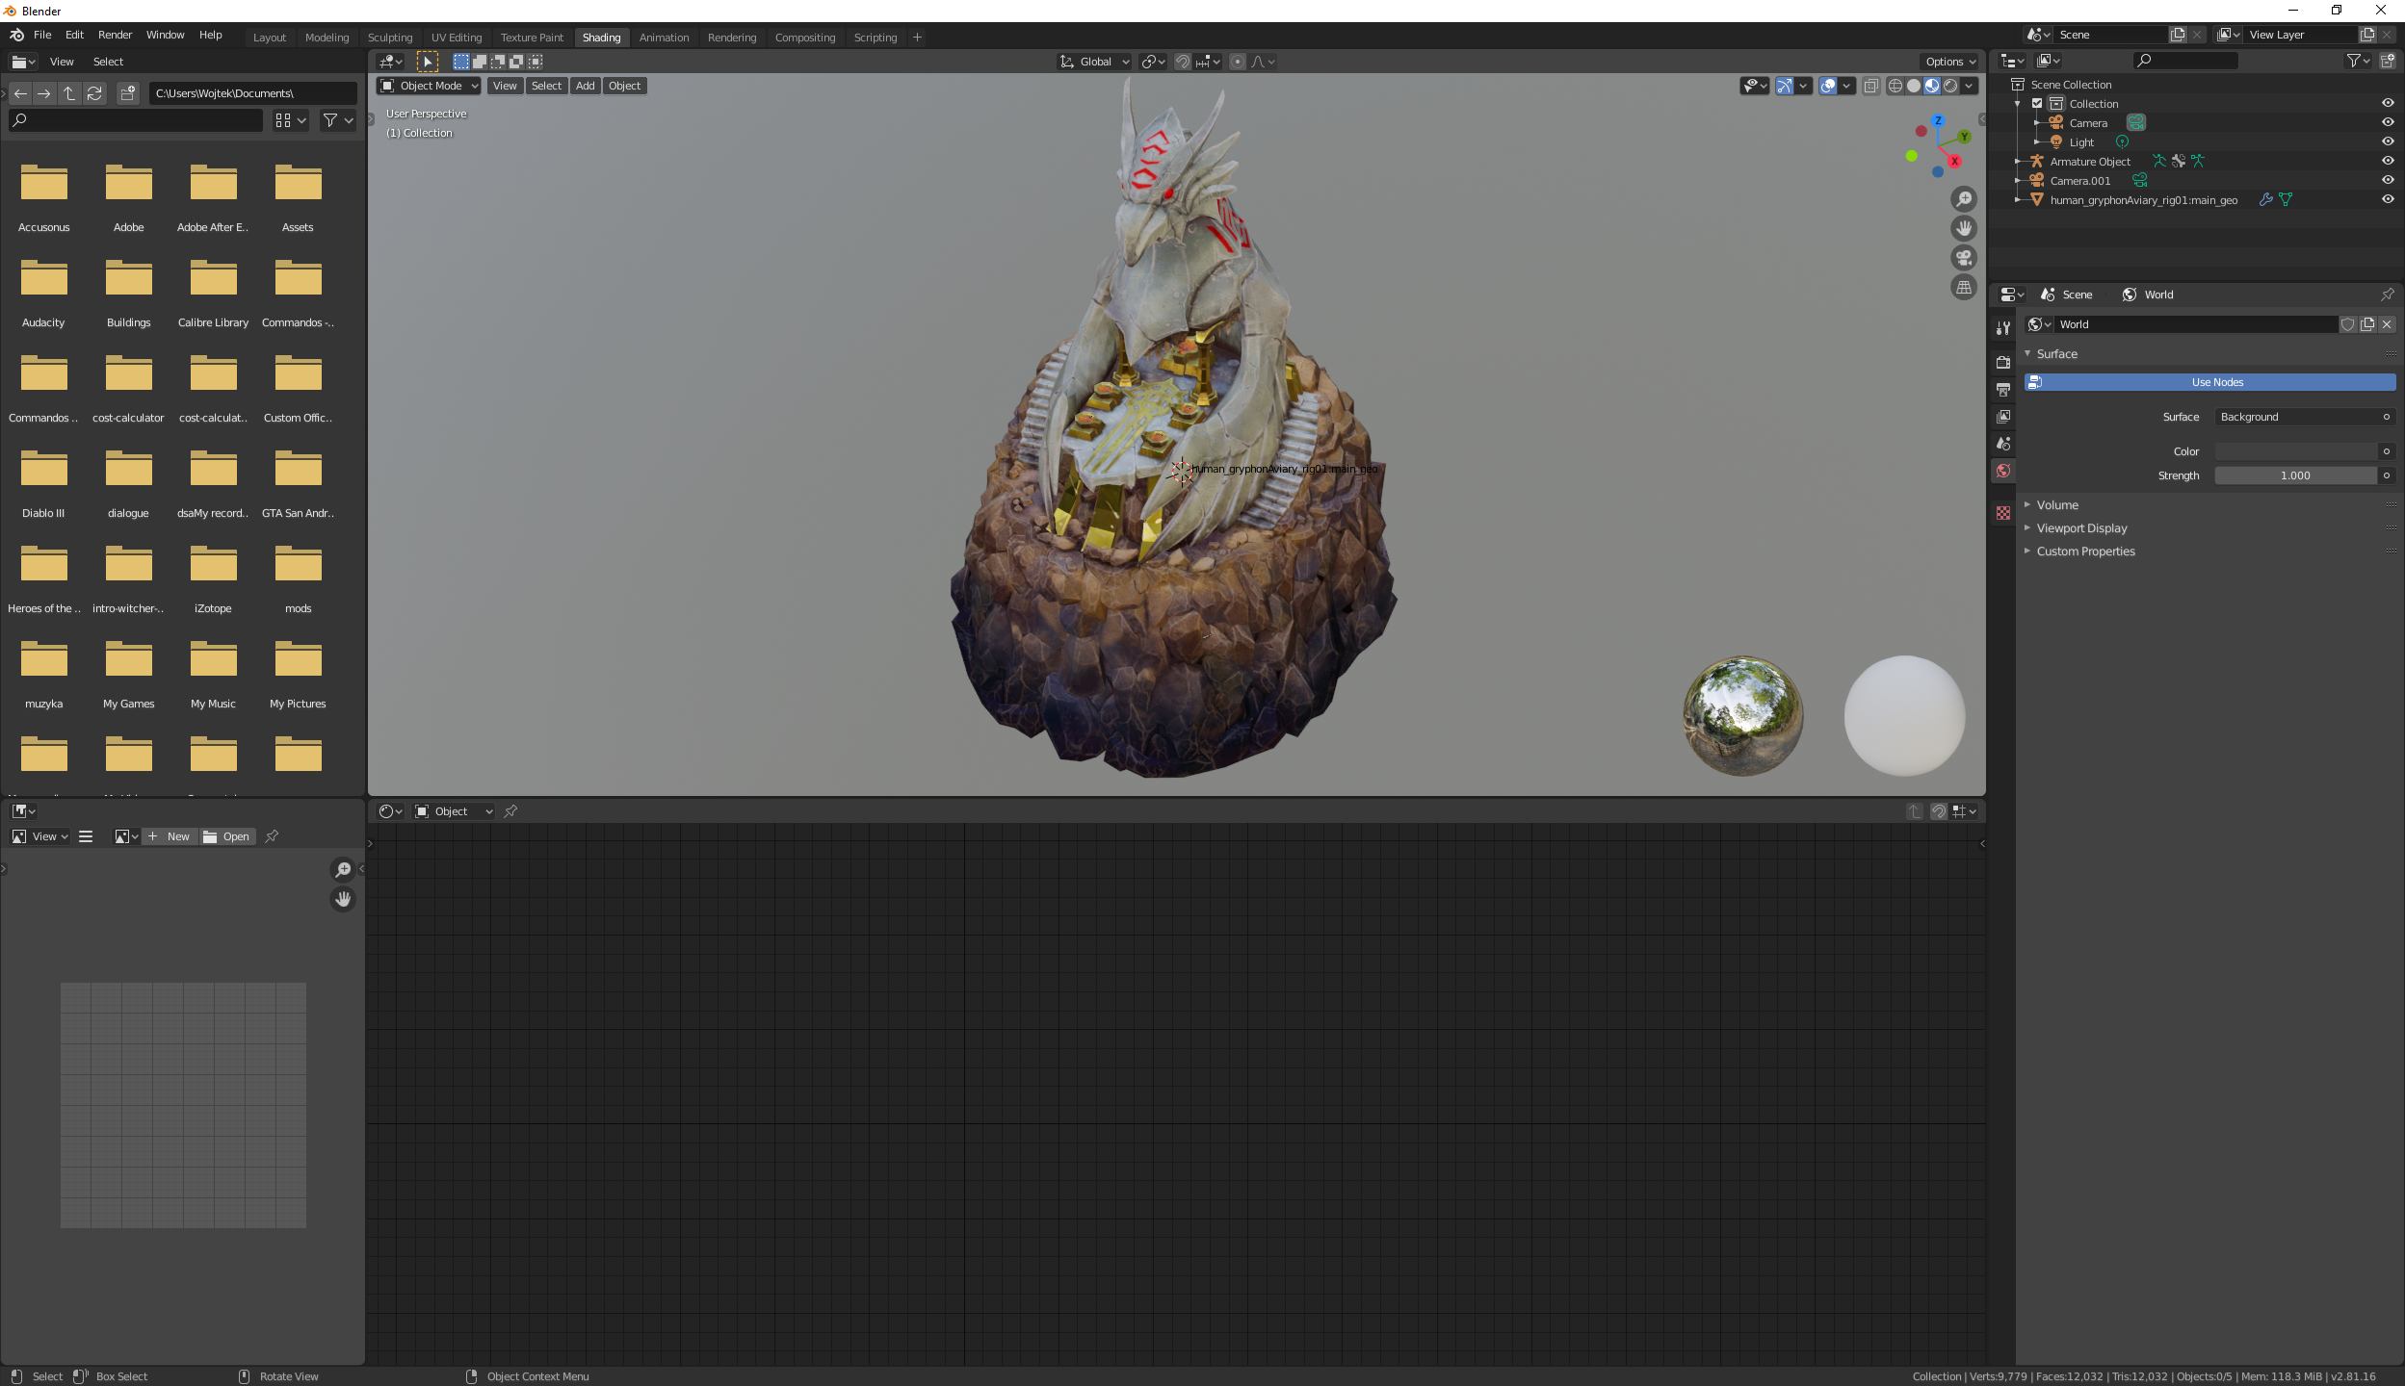Toggle X-Ray display icon
This screenshot has height=1386, width=2405.
point(1871,86)
